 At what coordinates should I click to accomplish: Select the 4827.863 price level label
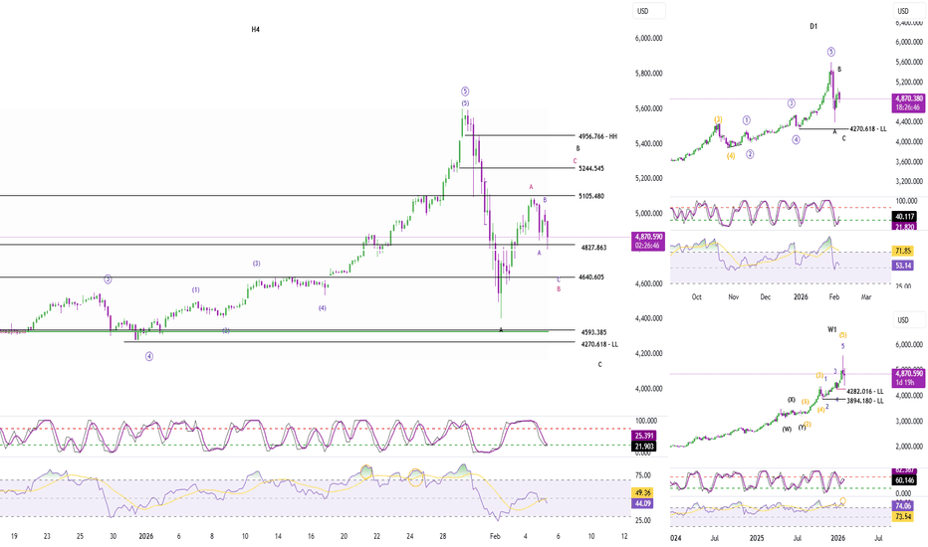(x=593, y=248)
